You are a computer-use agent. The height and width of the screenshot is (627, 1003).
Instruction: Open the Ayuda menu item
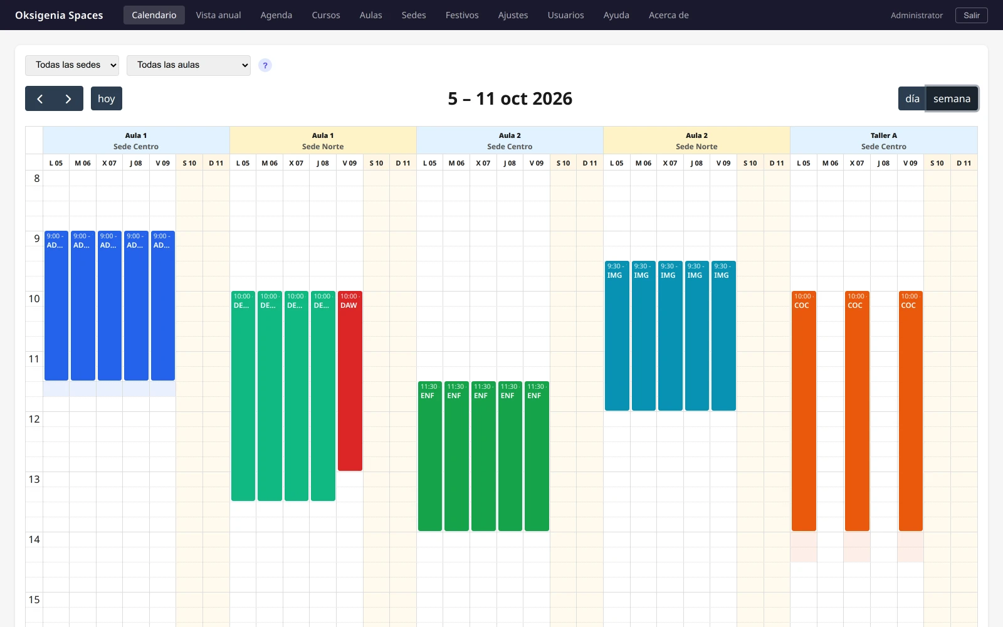[616, 15]
